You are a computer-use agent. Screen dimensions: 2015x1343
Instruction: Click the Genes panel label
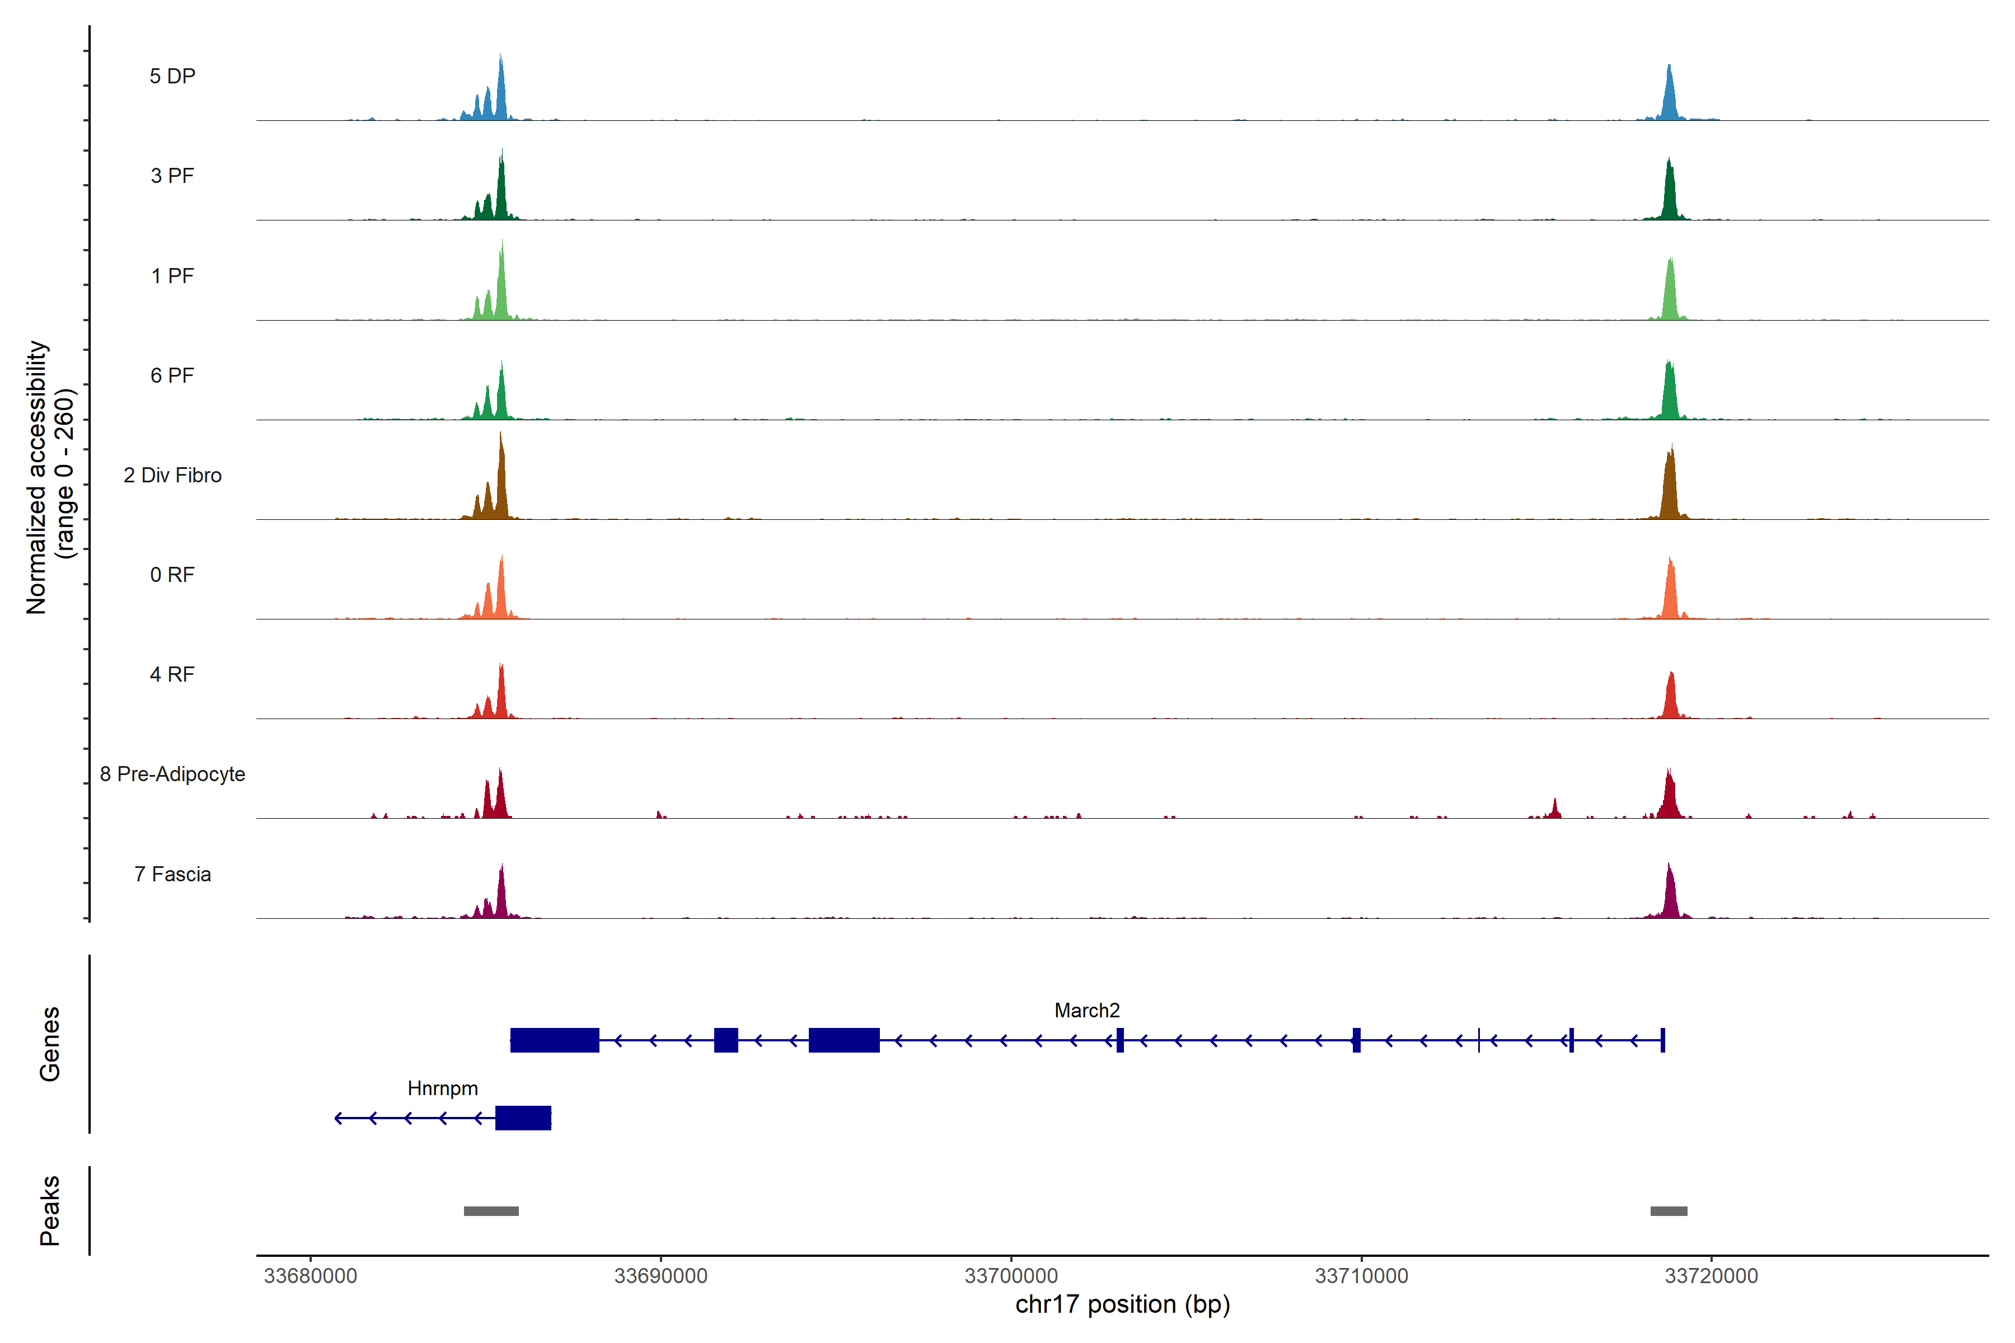coord(50,1044)
